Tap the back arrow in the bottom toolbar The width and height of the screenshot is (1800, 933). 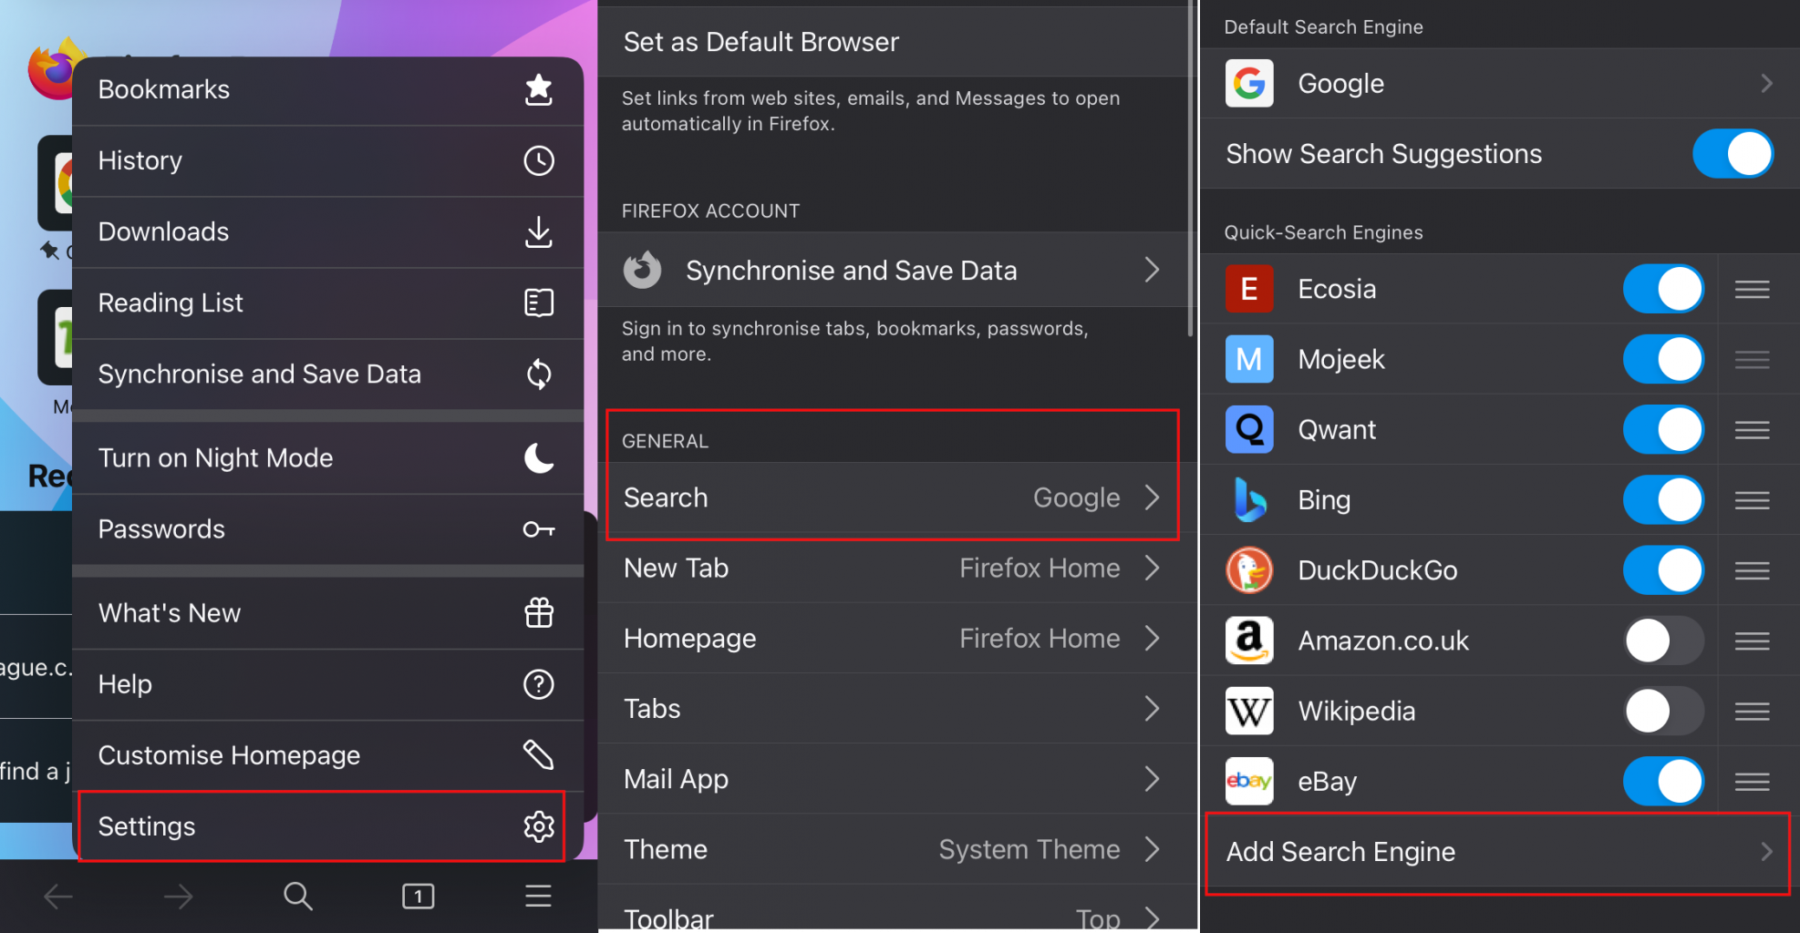(x=58, y=897)
